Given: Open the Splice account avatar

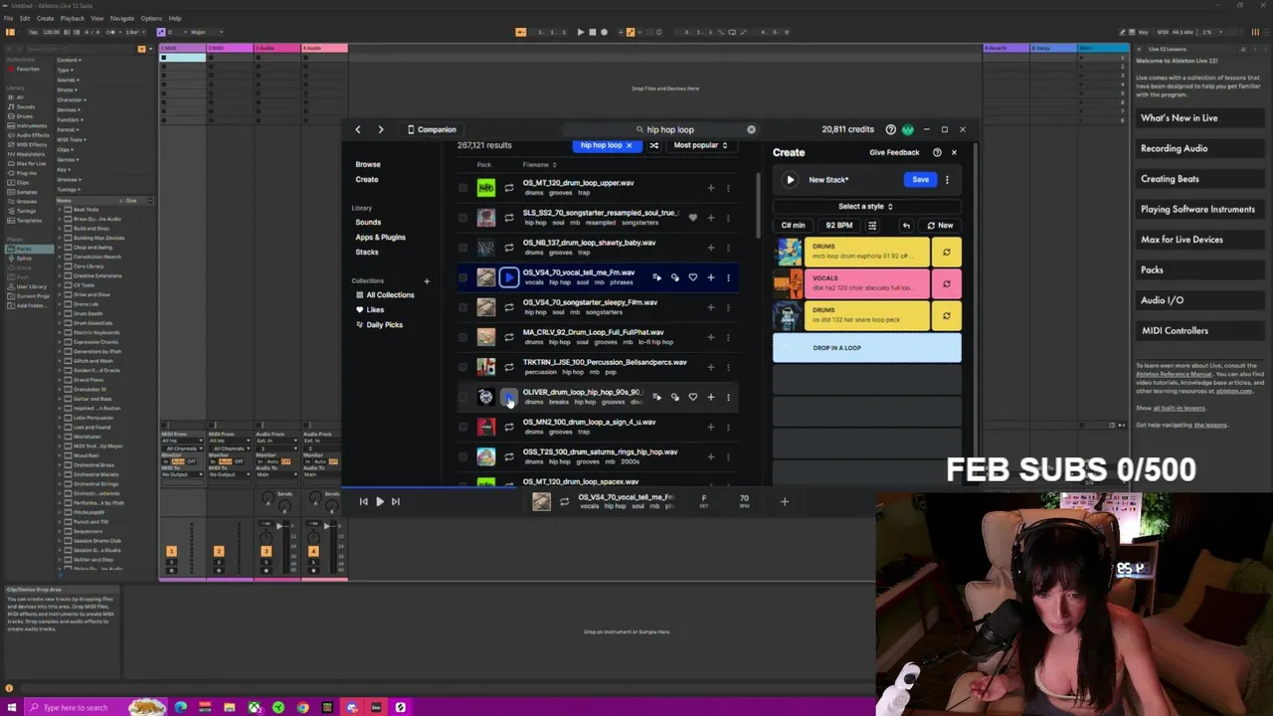Looking at the screenshot, I should 907,129.
